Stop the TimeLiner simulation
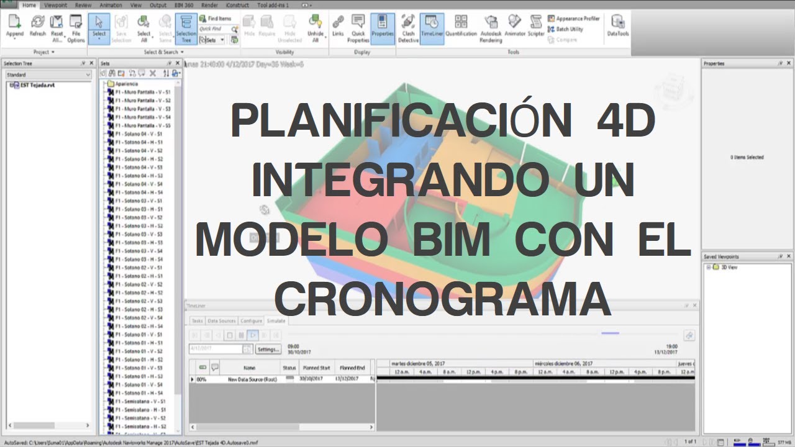The width and height of the screenshot is (795, 447). (x=229, y=335)
